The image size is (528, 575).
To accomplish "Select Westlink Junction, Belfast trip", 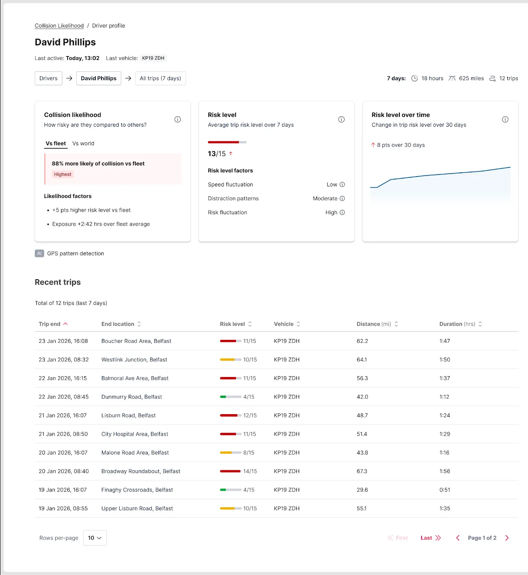I will [x=276, y=360].
